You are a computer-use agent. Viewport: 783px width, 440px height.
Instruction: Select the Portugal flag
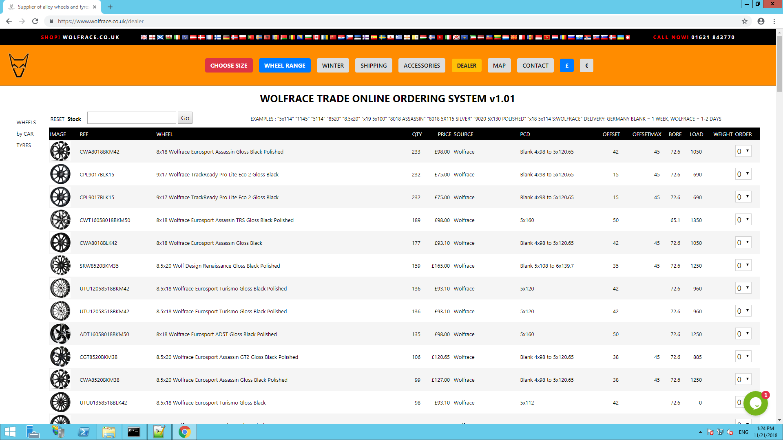(x=251, y=37)
